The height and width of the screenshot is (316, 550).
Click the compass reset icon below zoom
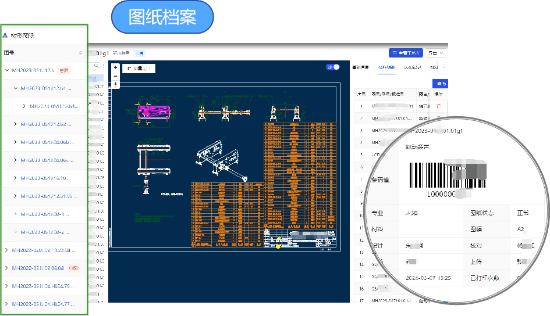click(115, 85)
